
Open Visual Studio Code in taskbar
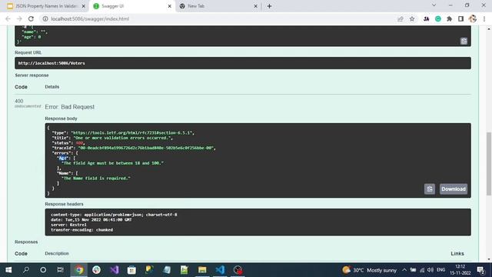(x=220, y=270)
